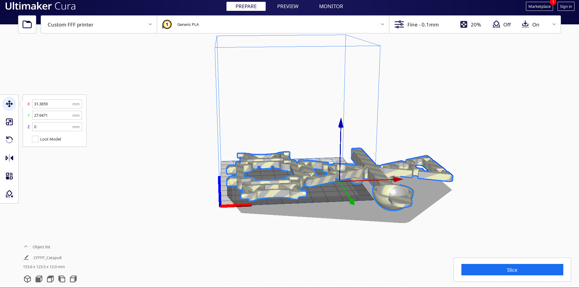
Task: Select the Mirror tool icon
Action: [x=9, y=158]
